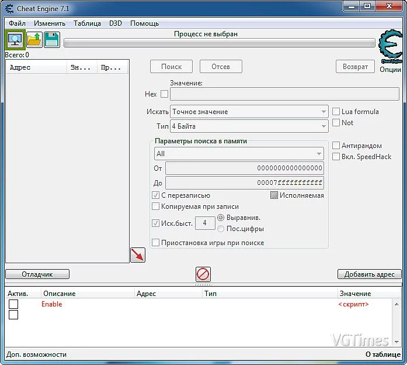Click the Описание column header
Screen dimensions: 407x365
point(88,294)
